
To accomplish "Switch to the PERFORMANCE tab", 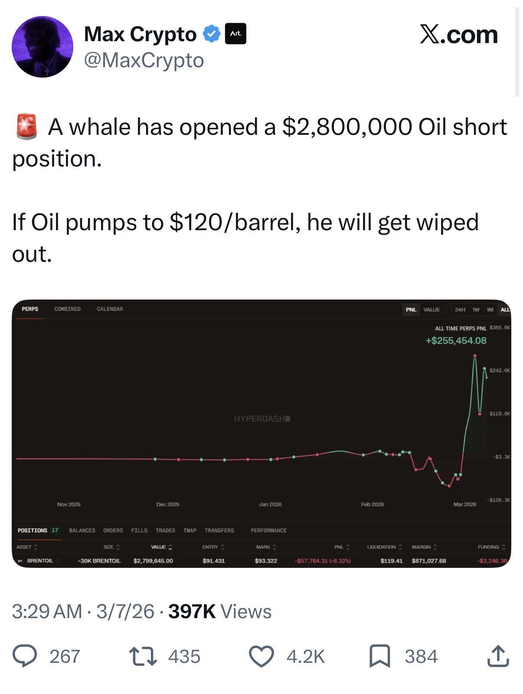I will (268, 531).
